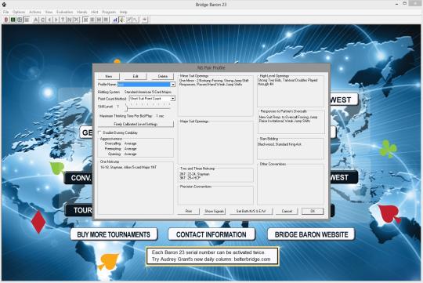Click the Bridge Baron Website button
This screenshot has width=423, height=283.
(311, 234)
